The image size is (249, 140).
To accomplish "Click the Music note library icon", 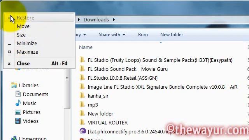I will 18,103.
